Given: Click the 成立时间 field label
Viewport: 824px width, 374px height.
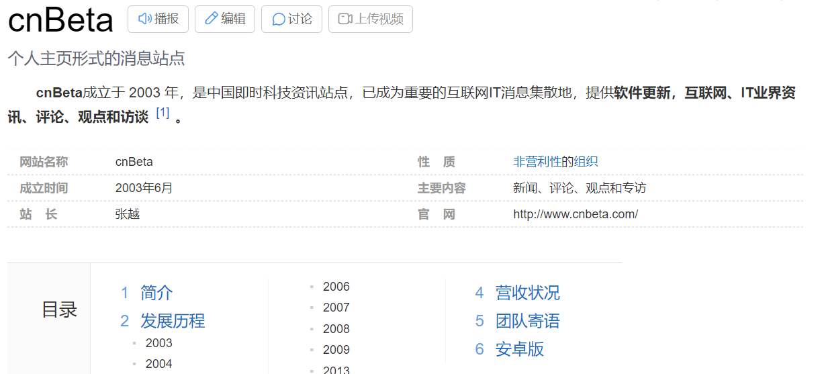Looking at the screenshot, I should point(44,188).
